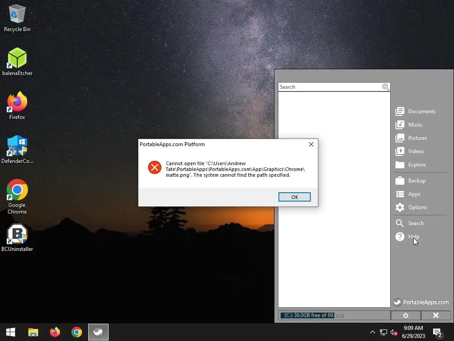The width and height of the screenshot is (454, 341).
Task: Open the notification center icon
Action: [x=437, y=332]
